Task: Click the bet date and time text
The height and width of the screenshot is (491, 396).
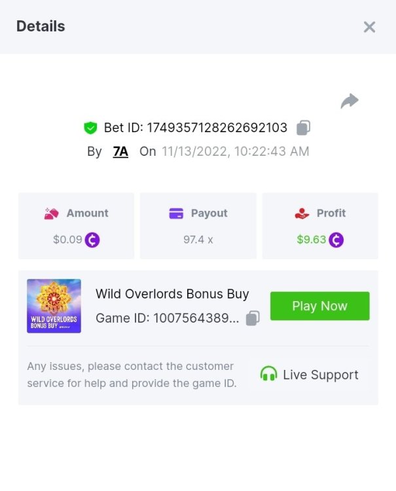Action: 236,152
